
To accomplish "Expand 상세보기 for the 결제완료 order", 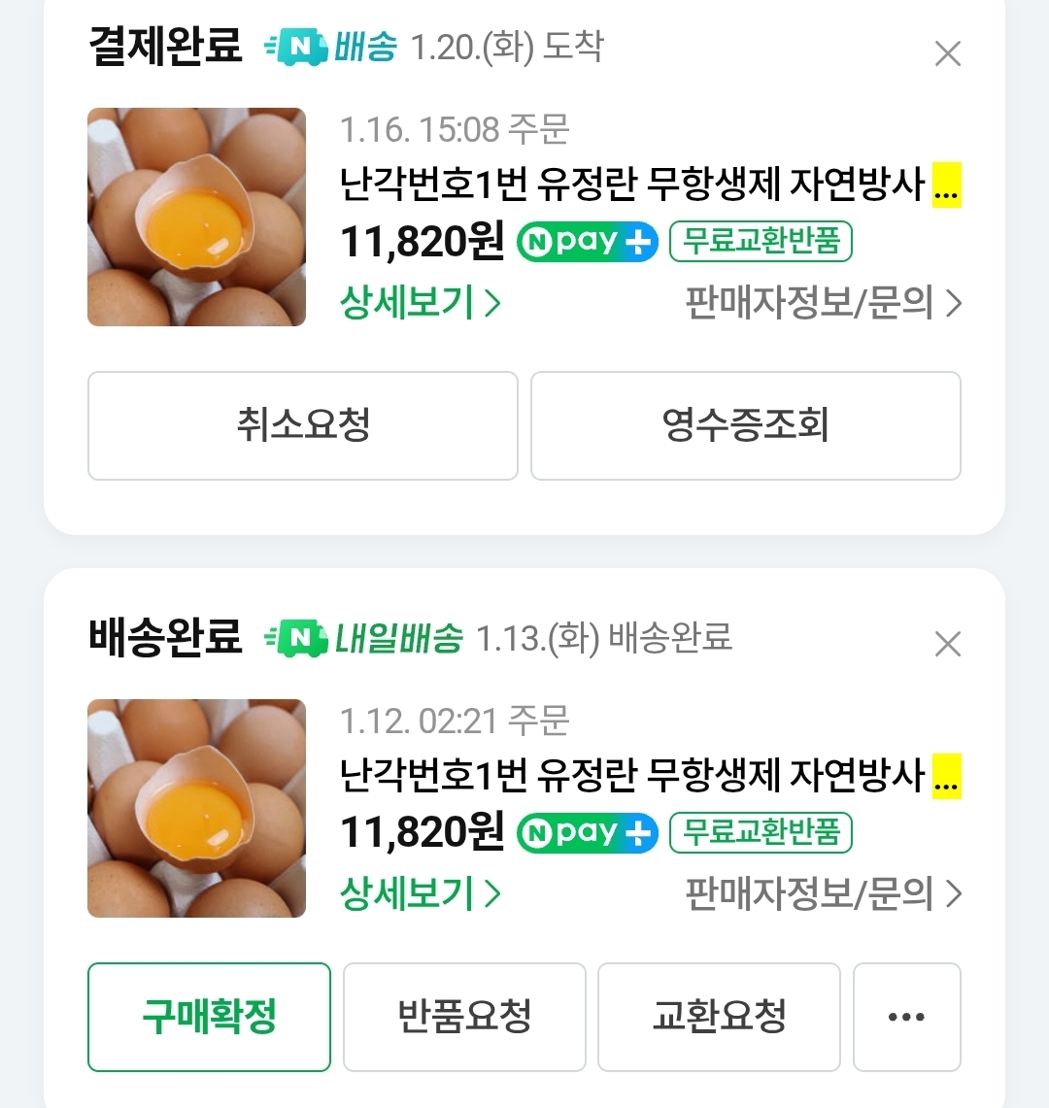I will point(420,303).
